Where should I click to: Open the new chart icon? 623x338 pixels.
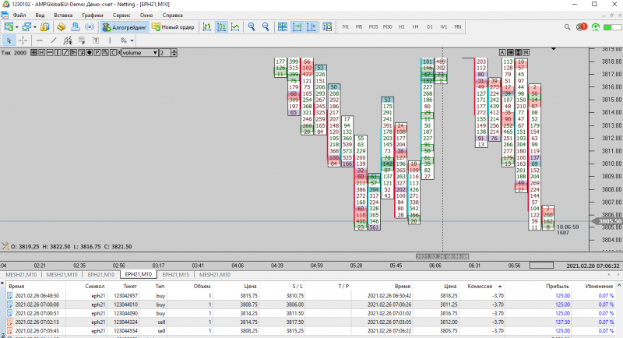coord(9,27)
